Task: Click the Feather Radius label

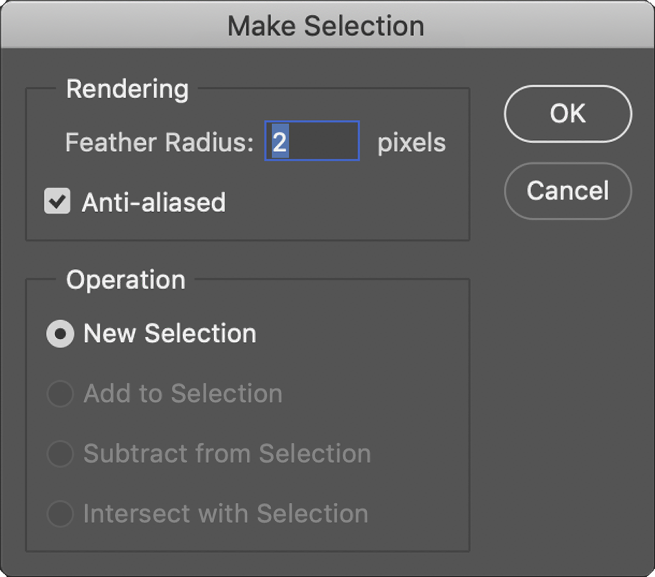Action: pyautogui.click(x=159, y=142)
